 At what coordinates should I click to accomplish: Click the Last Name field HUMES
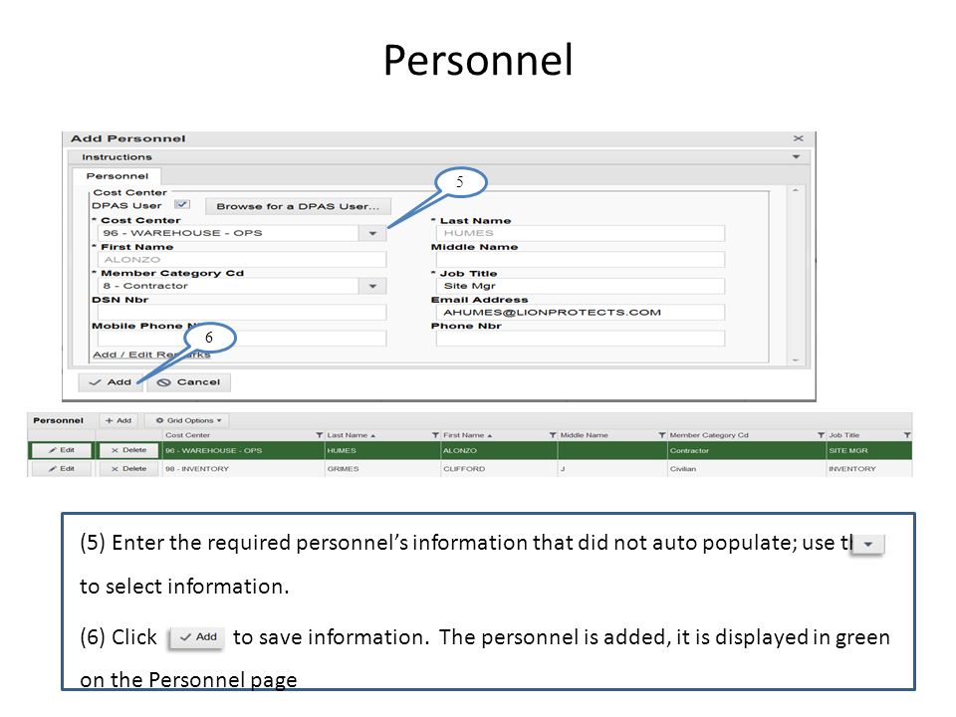(580, 233)
